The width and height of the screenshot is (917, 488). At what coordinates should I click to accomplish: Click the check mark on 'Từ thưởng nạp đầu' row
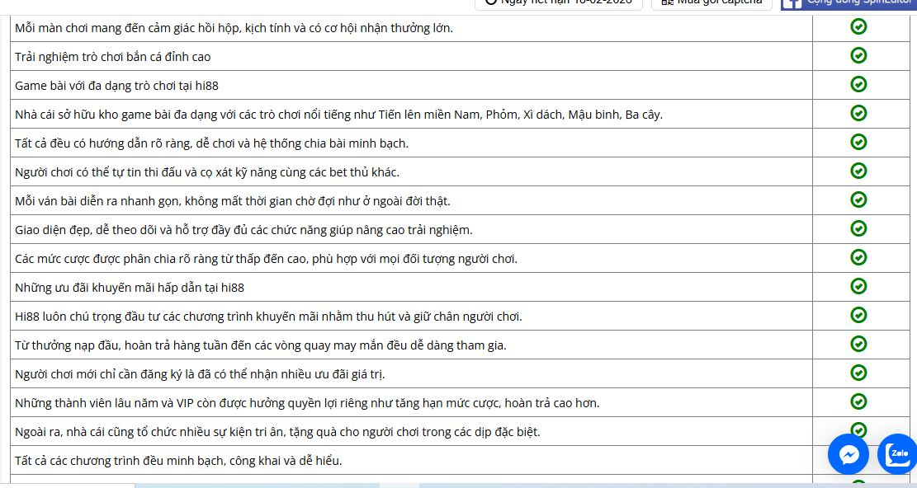[x=858, y=345]
